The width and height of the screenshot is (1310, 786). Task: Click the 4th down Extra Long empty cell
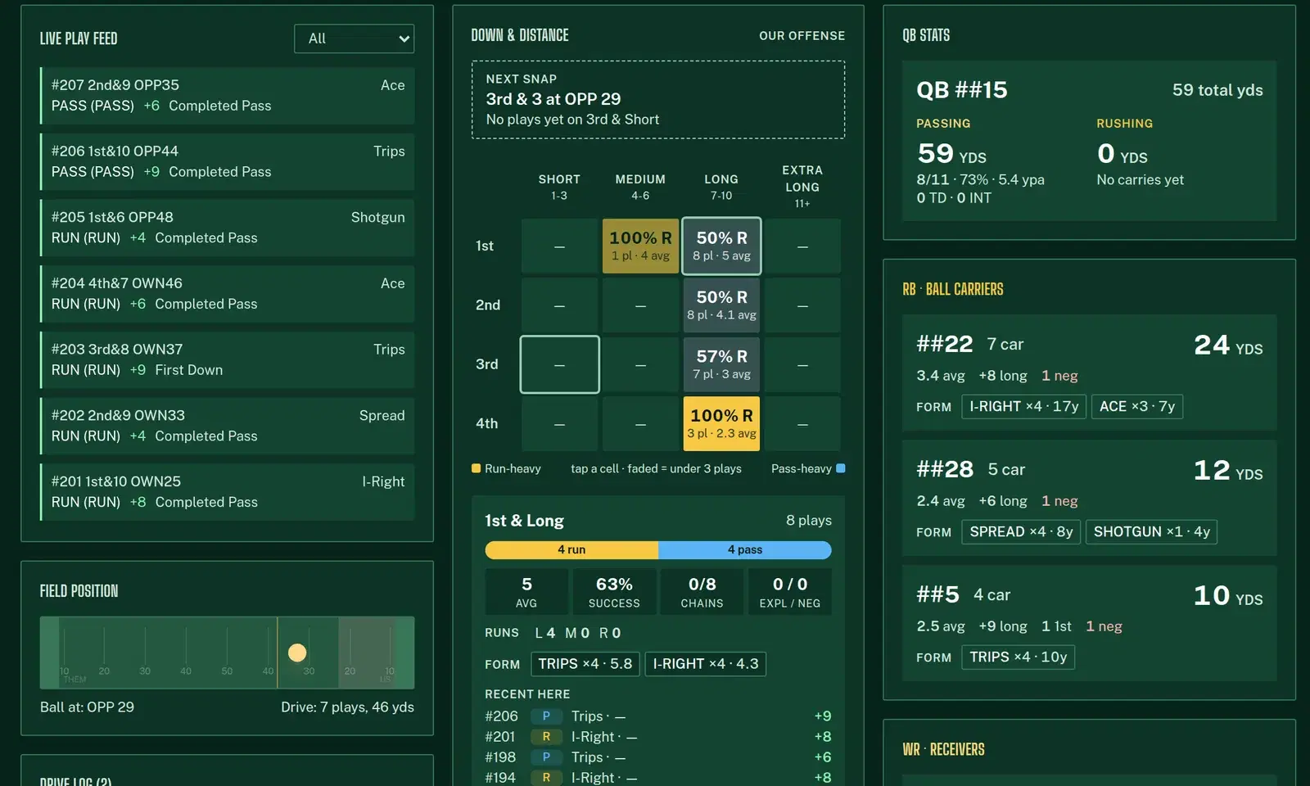click(x=802, y=423)
